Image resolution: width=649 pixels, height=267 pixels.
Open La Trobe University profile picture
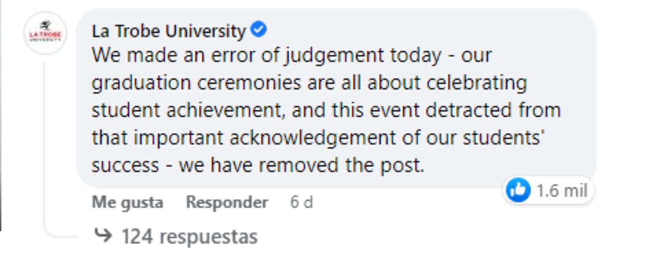pos(45,33)
